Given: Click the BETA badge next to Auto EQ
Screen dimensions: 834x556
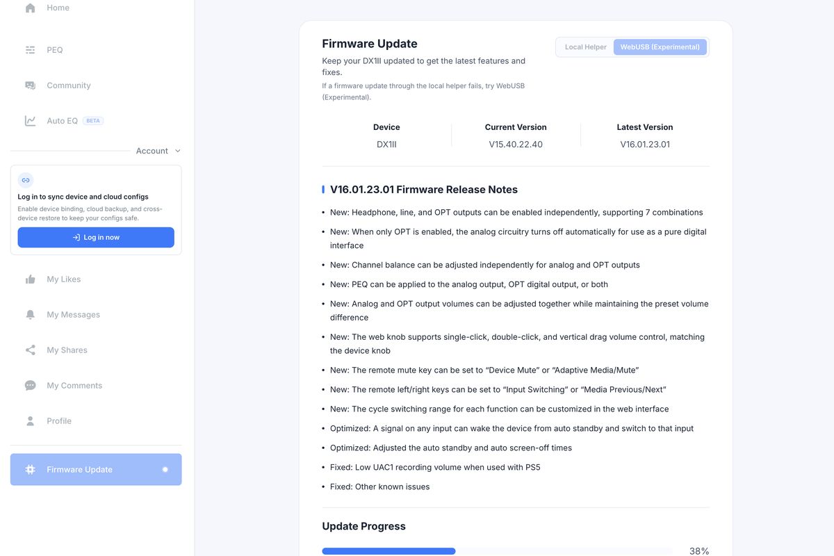Looking at the screenshot, I should [93, 121].
